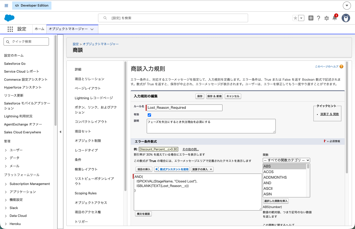Click the search magnifier in Quick Find

pos(8,42)
